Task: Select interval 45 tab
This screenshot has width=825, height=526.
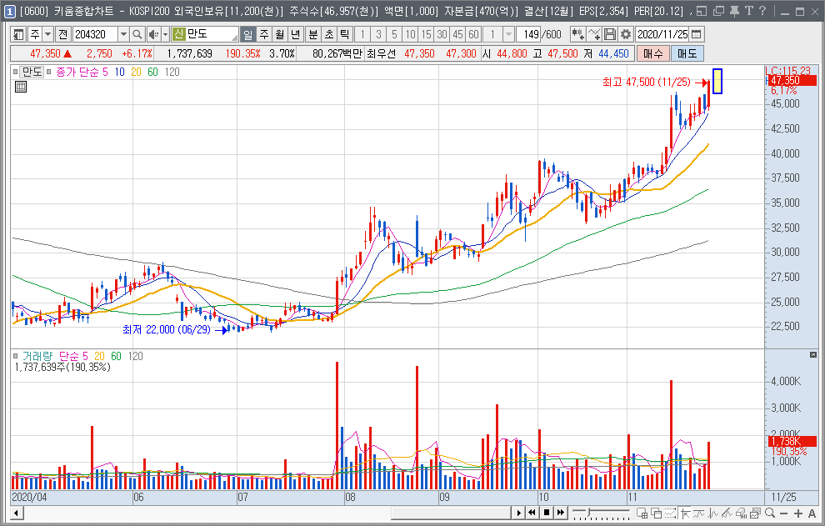Action: pos(457,35)
